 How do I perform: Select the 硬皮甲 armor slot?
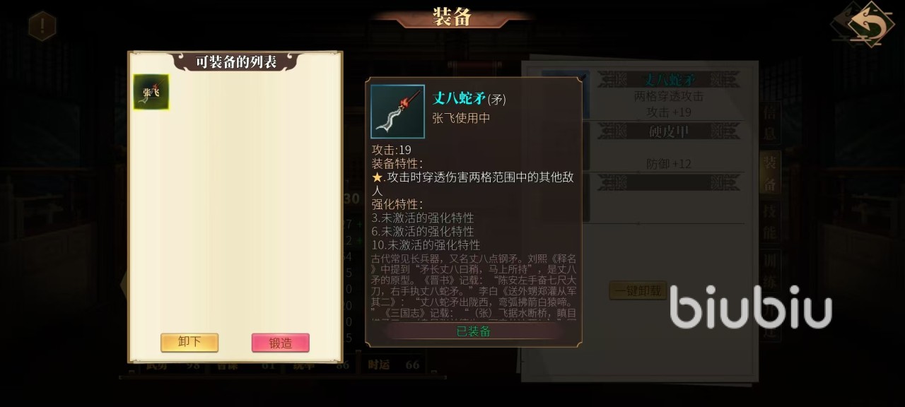coord(669,131)
